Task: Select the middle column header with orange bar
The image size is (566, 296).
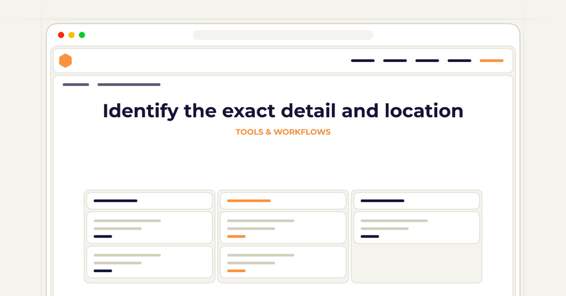Action: tap(283, 201)
